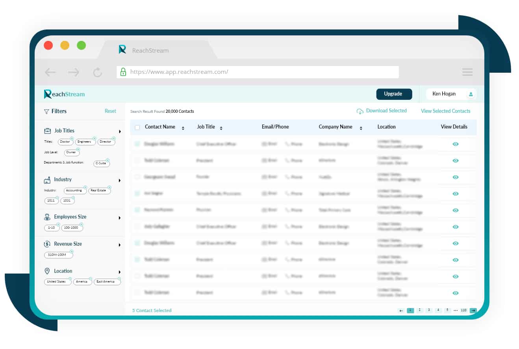Screen dimensions: 519x349
Task: View details eye icon for Total Primary Care row
Action: [x=456, y=210]
